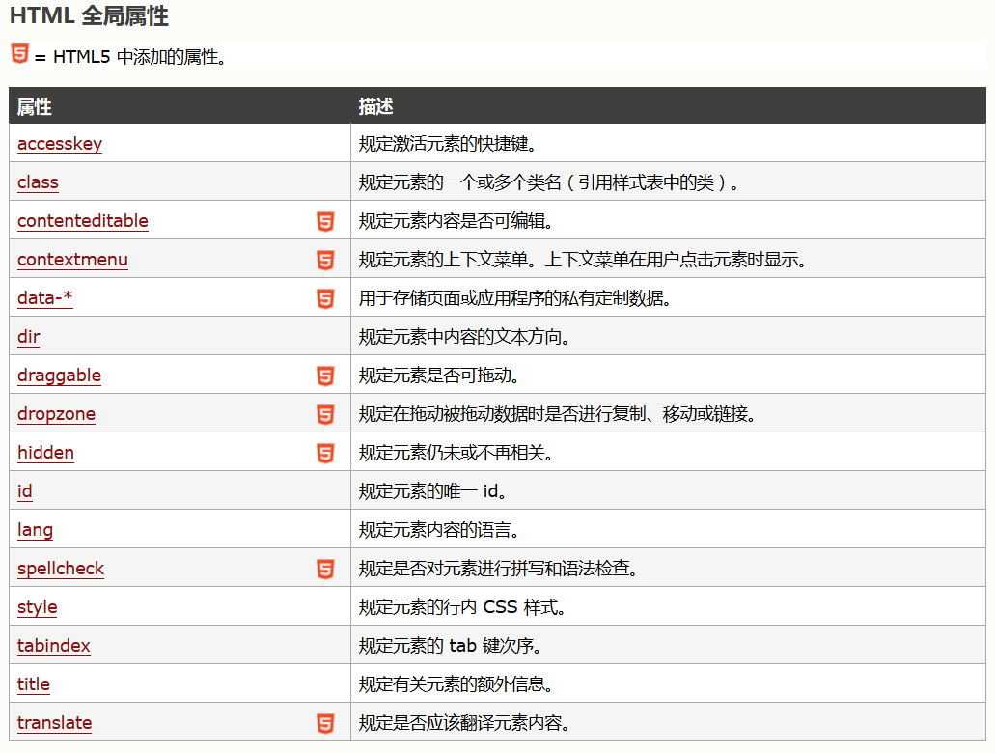
Task: Click HTML5 badge in draggable row
Action: coord(325,376)
